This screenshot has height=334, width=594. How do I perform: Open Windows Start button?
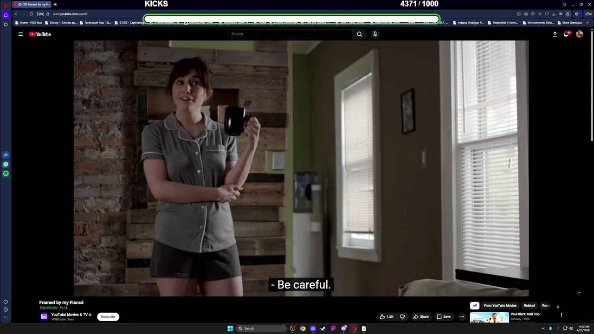(230, 328)
